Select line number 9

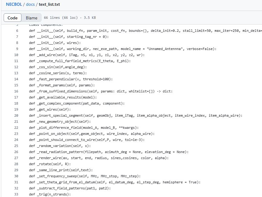click(17, 49)
